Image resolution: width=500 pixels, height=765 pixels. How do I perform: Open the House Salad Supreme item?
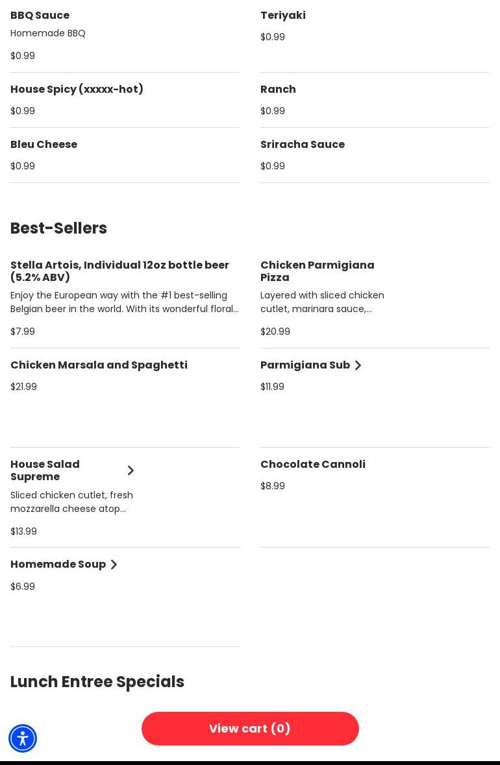click(45, 470)
